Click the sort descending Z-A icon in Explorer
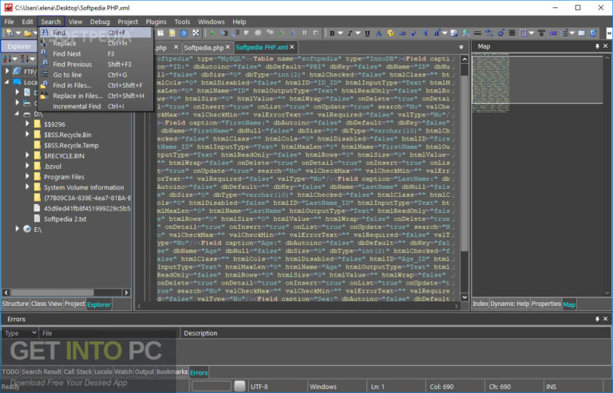The image size is (613, 393). click(x=24, y=59)
